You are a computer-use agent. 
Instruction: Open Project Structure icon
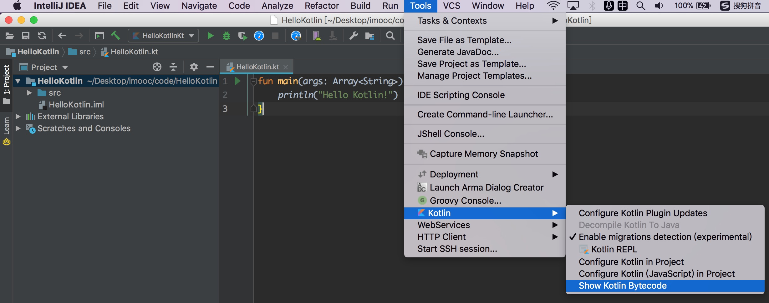coord(370,36)
